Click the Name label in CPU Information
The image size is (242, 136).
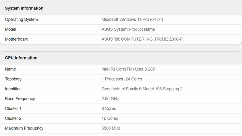click(x=10, y=69)
